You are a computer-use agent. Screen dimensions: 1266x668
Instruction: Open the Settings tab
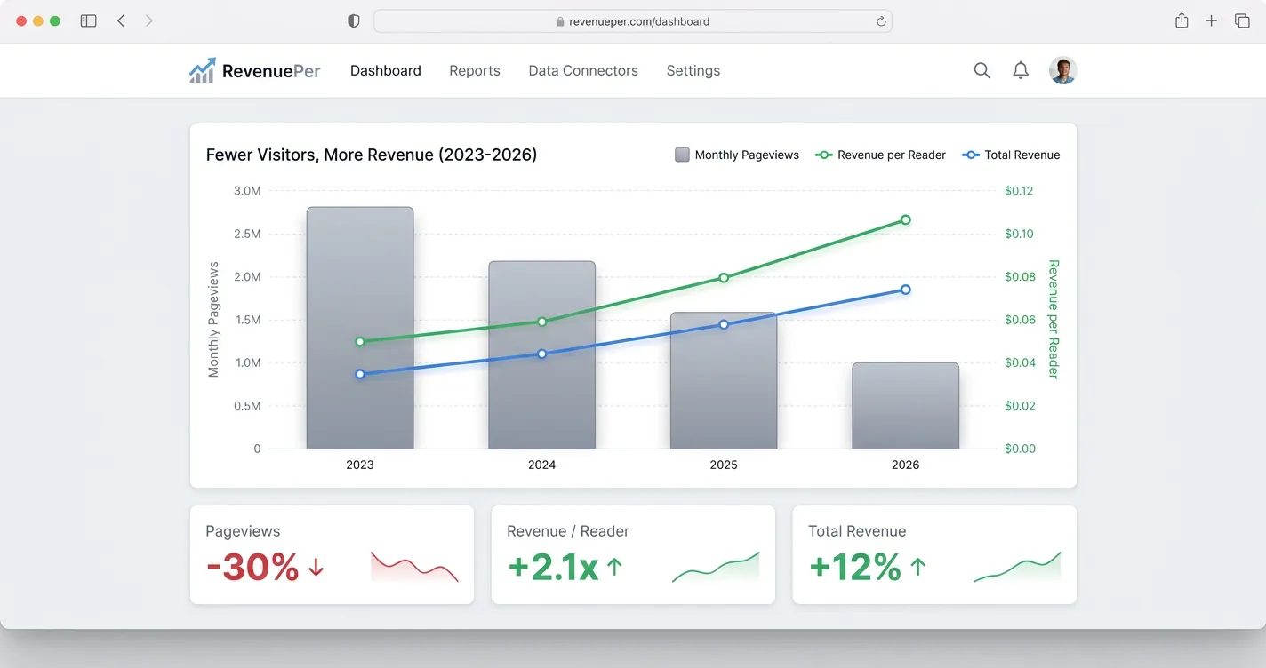693,71
